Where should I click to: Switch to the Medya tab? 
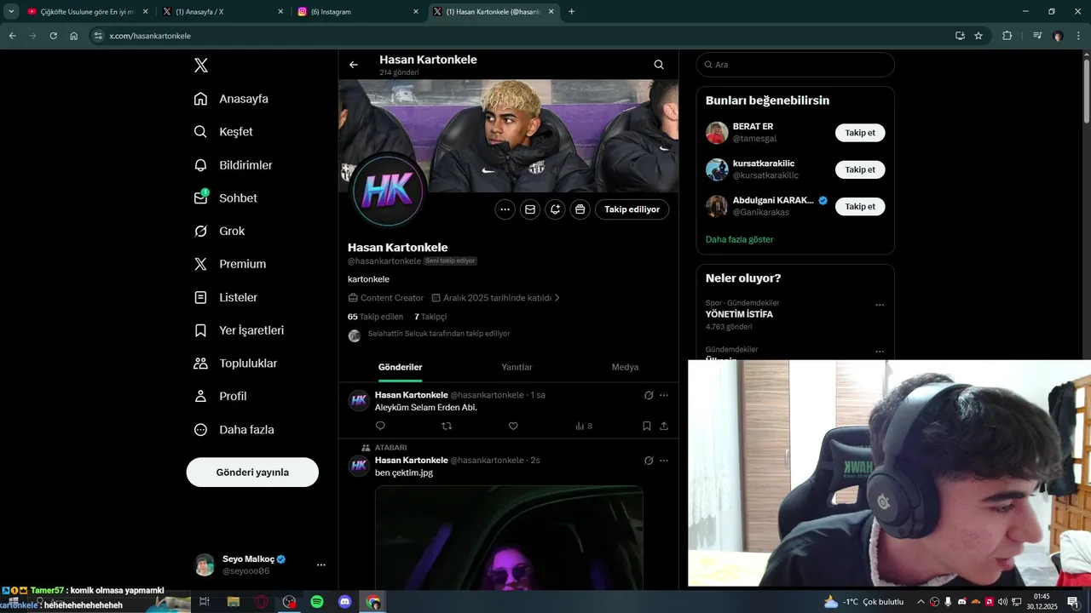click(625, 367)
